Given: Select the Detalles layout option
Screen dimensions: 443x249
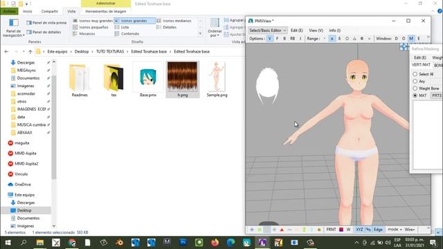Looking at the screenshot, I should coord(166,27).
